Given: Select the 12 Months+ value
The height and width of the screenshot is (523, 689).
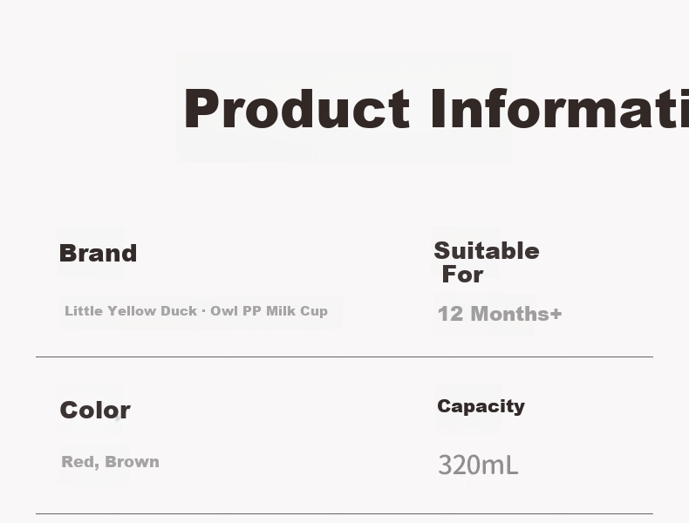Looking at the screenshot, I should coord(500,314).
